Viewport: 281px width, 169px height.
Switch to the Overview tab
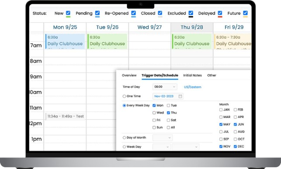[129, 75]
